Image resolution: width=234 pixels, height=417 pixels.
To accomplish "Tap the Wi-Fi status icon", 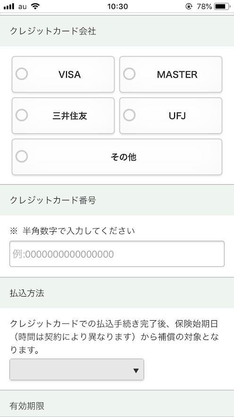I will pyautogui.click(x=35, y=6).
